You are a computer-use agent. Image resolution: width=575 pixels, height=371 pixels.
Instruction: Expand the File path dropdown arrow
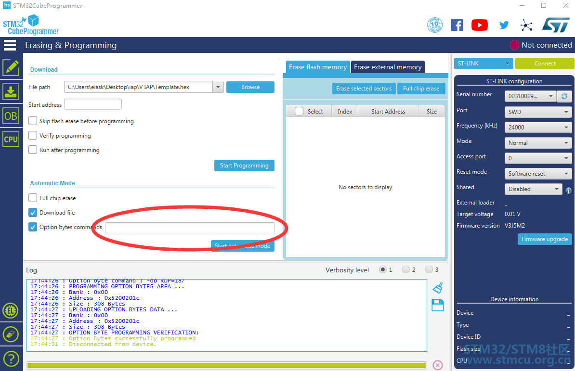[x=218, y=87]
